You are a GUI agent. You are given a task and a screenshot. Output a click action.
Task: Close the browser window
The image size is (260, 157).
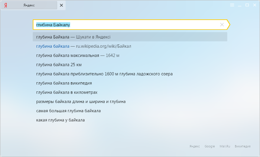(x=255, y=5)
